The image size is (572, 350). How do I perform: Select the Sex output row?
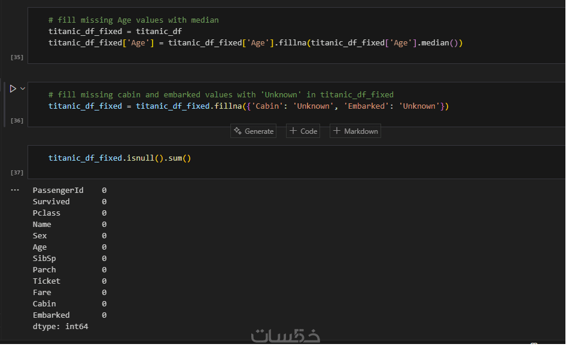click(x=69, y=236)
